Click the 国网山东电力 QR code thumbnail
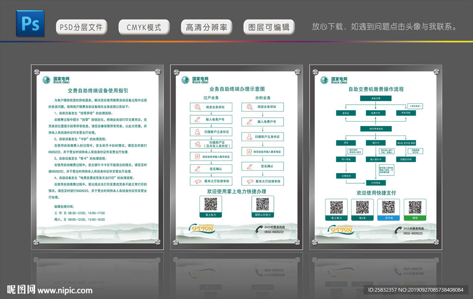 pyautogui.click(x=263, y=205)
